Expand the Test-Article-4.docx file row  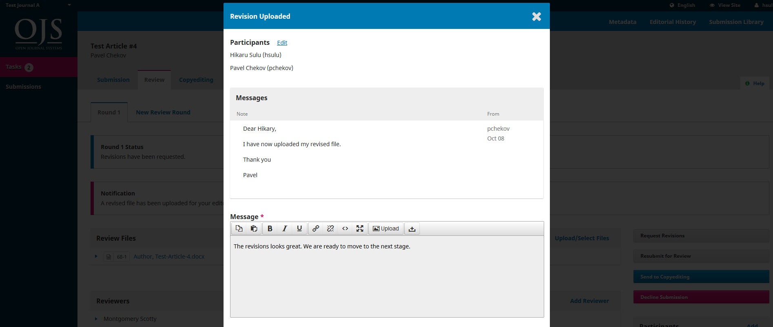point(96,257)
